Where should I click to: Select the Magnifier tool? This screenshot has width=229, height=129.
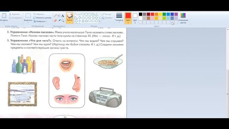tap(63, 21)
